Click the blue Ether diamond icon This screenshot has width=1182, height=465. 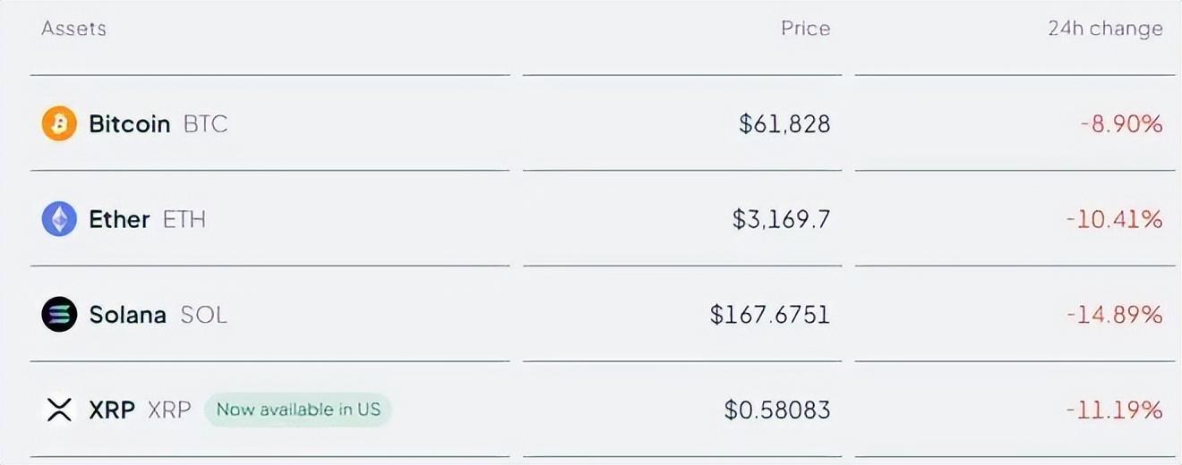coord(59,219)
